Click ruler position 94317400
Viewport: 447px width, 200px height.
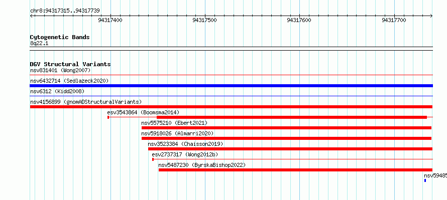click(110, 20)
